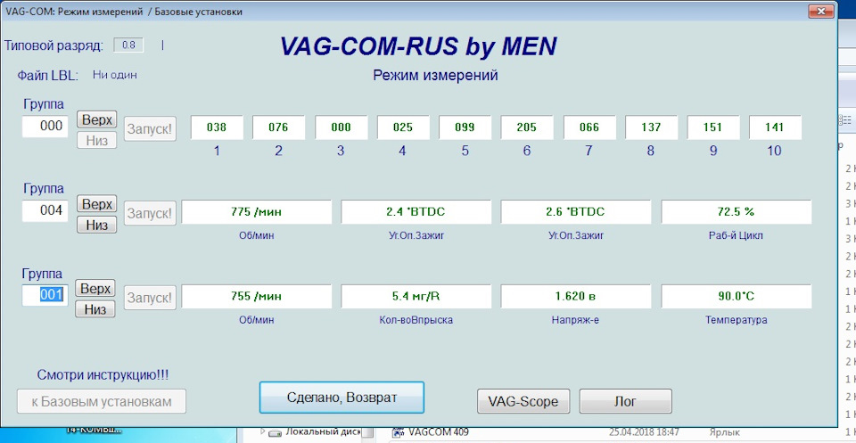Select the value 066 in field 7
Viewport: 856px width, 443px height.
589,127
